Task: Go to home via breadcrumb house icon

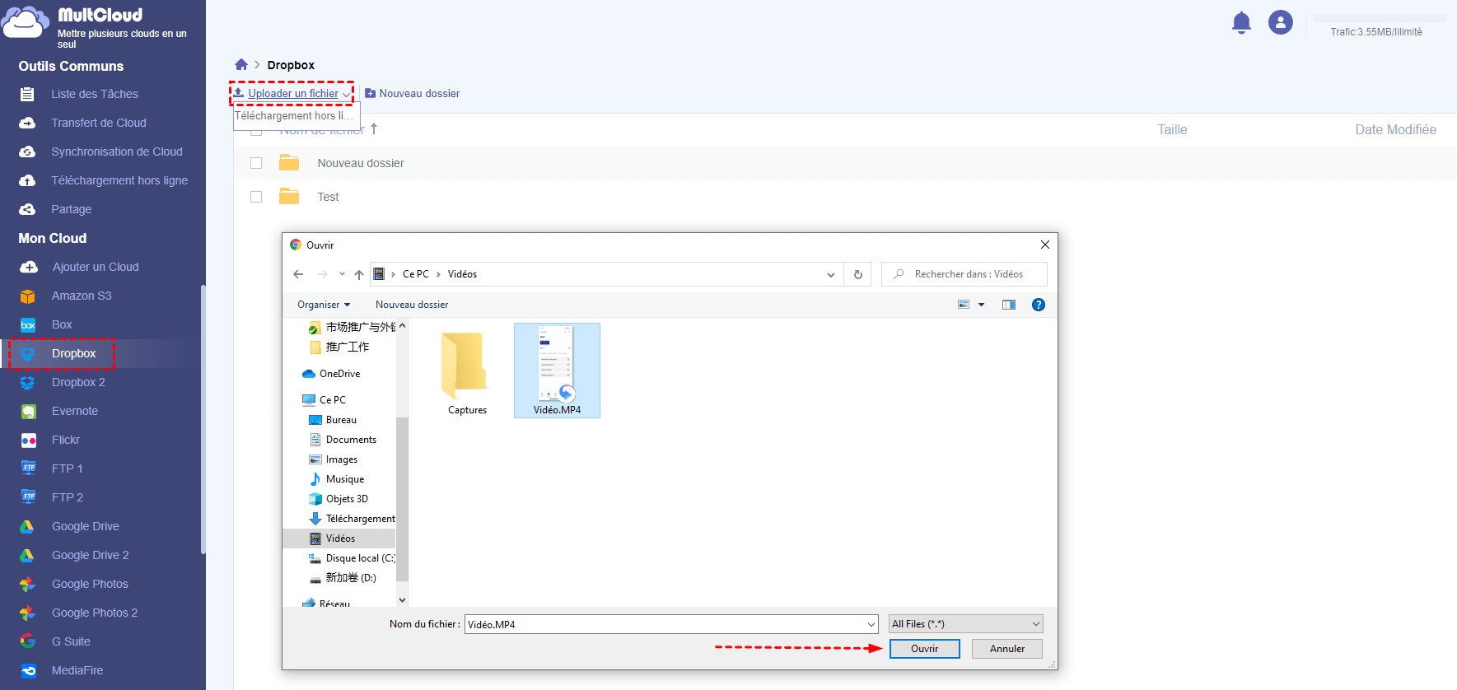Action: [x=241, y=64]
